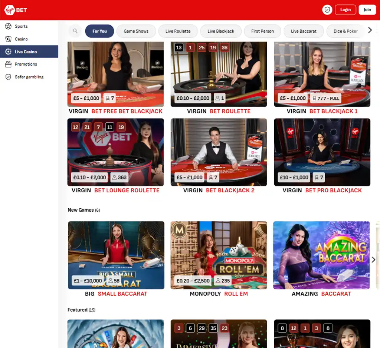The width and height of the screenshot is (380, 348).
Task: Click the Login button
Action: pyautogui.click(x=345, y=10)
